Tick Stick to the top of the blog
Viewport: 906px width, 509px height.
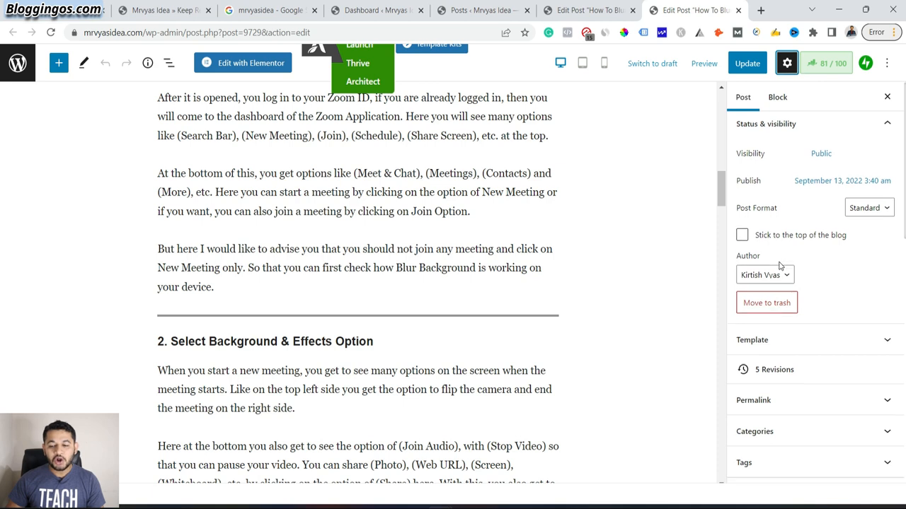click(x=742, y=235)
